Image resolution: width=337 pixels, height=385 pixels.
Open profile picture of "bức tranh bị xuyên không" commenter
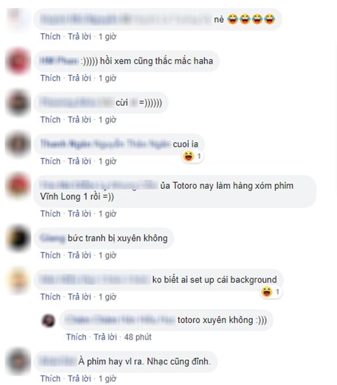[x=19, y=238]
